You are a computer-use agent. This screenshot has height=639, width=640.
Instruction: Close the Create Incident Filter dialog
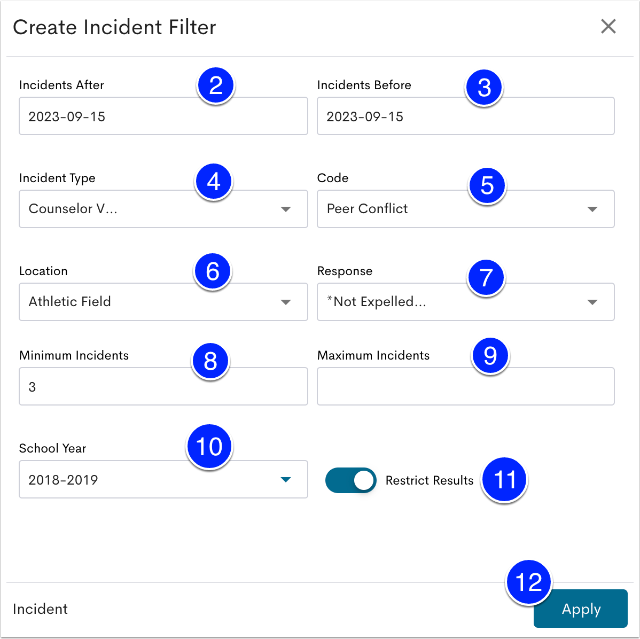[x=608, y=27]
